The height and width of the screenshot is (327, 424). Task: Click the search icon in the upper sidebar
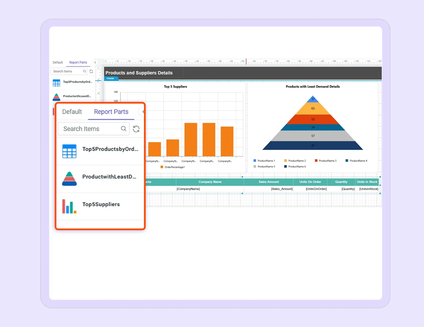coord(84,71)
